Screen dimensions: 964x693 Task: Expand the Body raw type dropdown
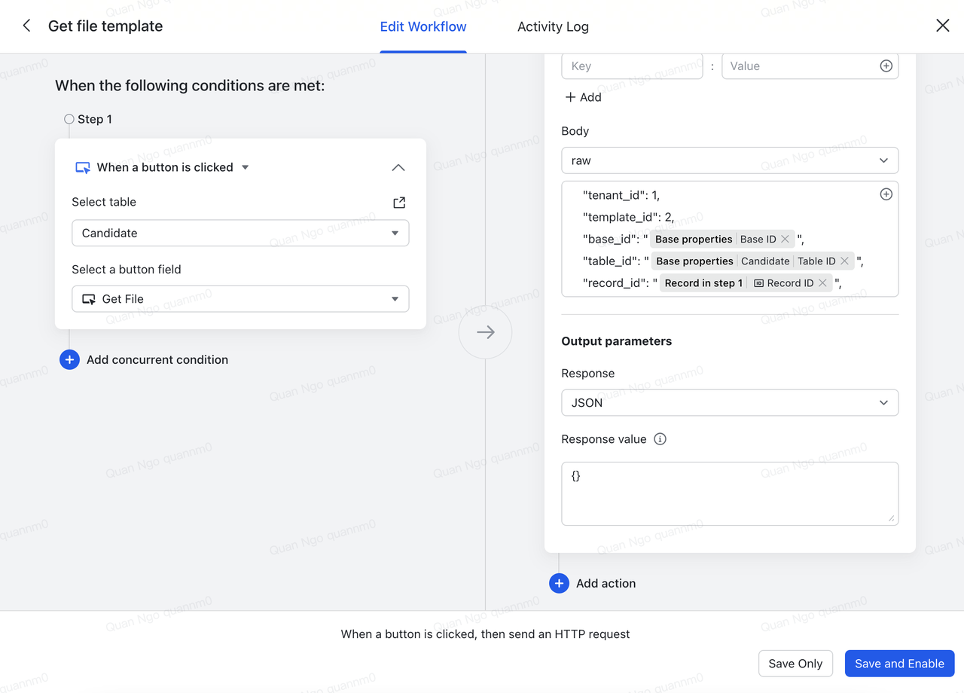(729, 160)
